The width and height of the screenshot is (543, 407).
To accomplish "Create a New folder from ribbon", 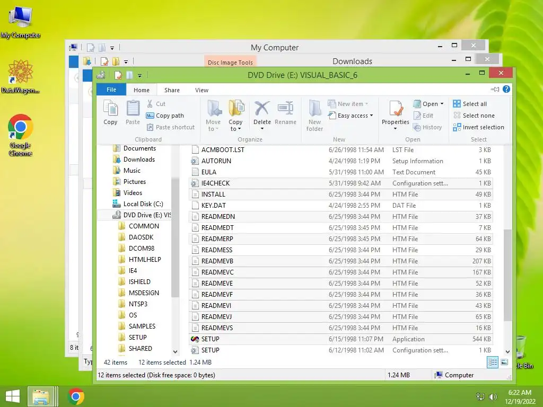I will [x=314, y=116].
